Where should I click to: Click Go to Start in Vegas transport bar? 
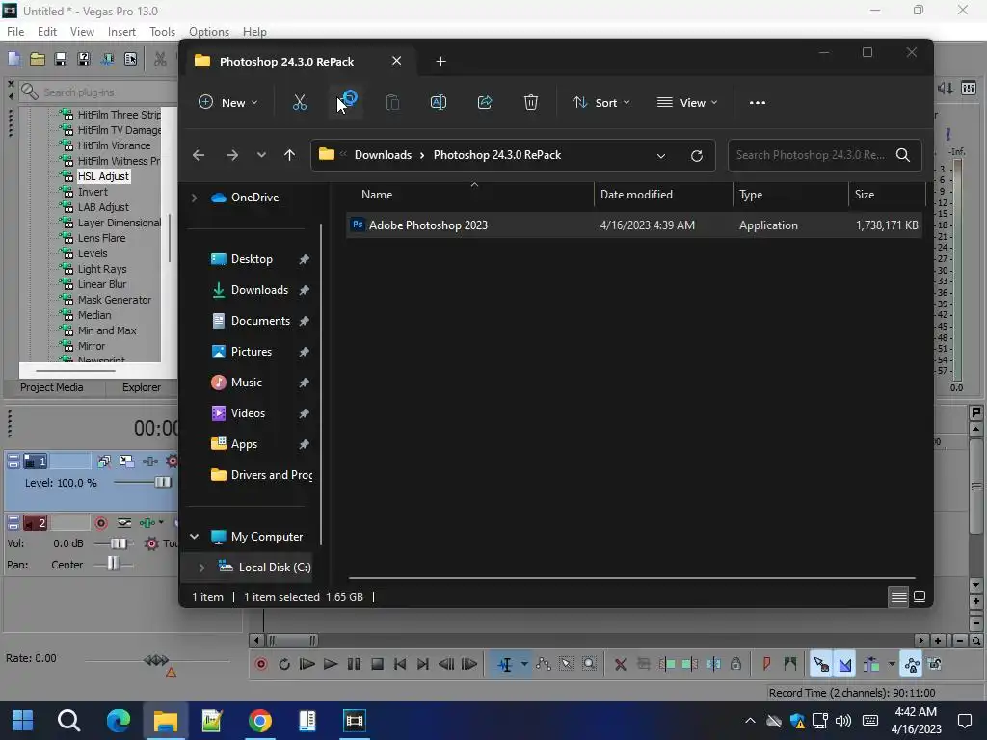(400, 664)
